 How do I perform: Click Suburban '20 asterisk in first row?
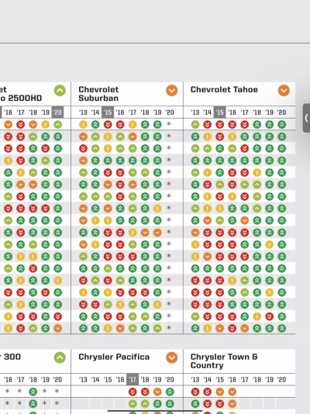click(x=169, y=124)
